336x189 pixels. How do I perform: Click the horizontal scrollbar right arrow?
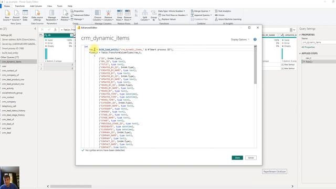pyautogui.click(x=292, y=186)
